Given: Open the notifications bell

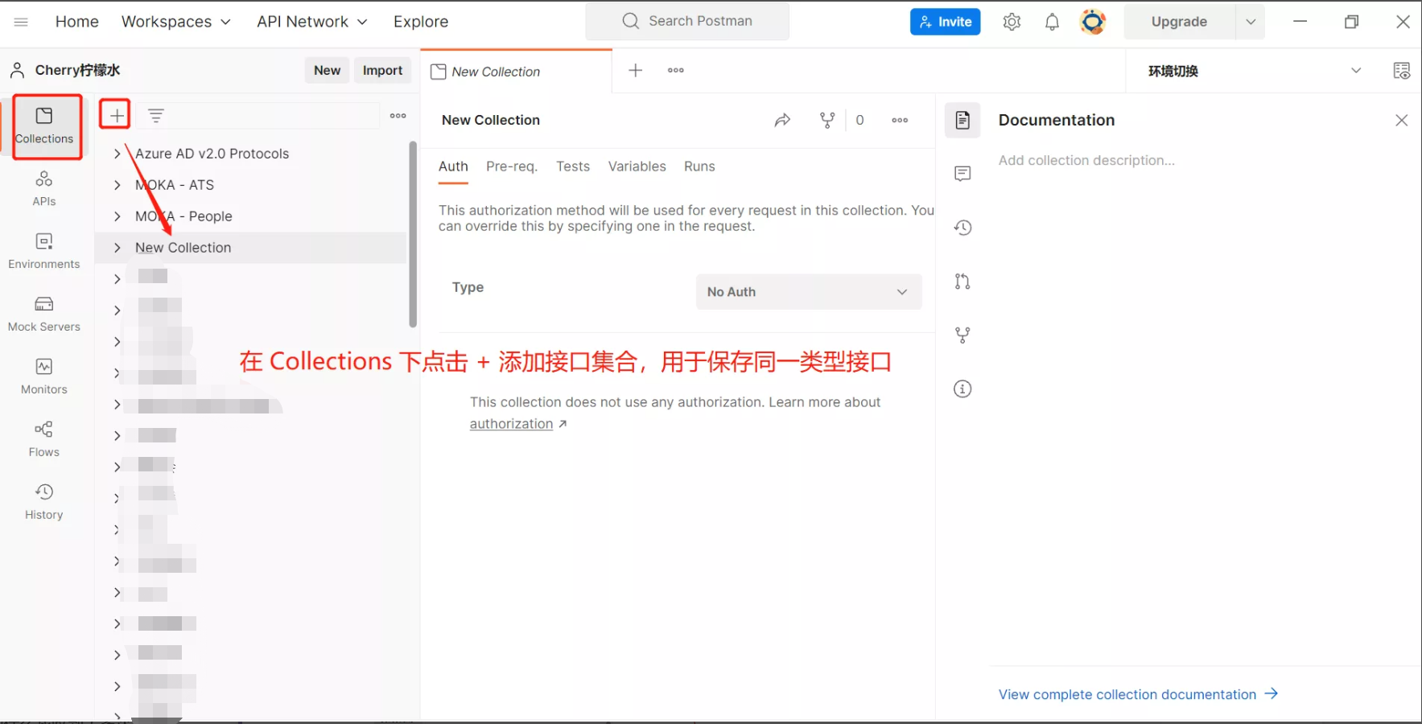Looking at the screenshot, I should click(1052, 22).
